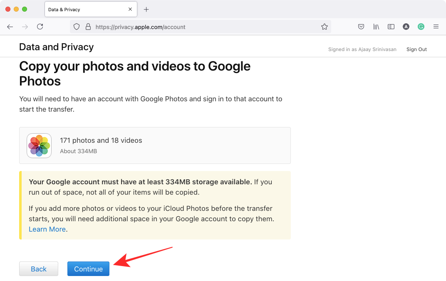Open the Grammarly extension icon
Screen dimensions: 446x281
point(421,27)
